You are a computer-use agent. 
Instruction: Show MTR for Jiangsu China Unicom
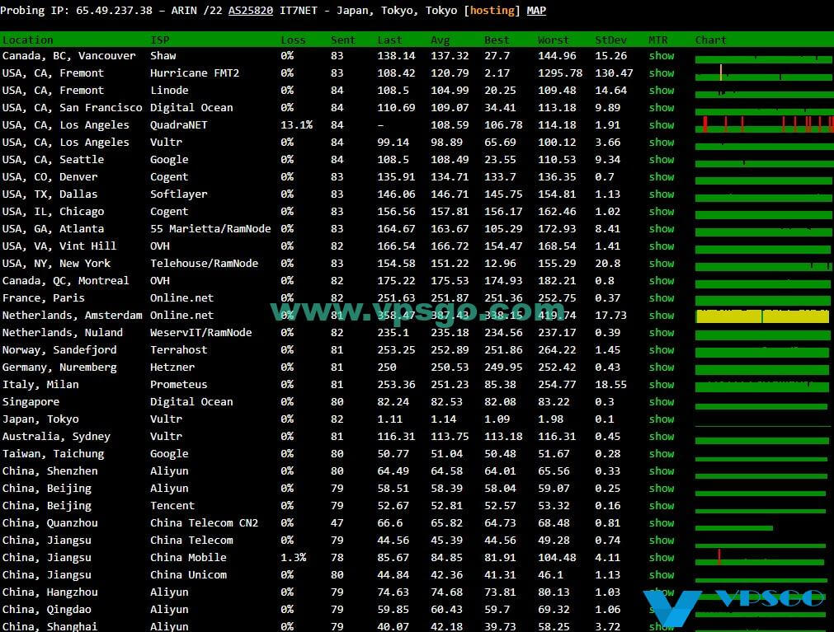(x=662, y=574)
